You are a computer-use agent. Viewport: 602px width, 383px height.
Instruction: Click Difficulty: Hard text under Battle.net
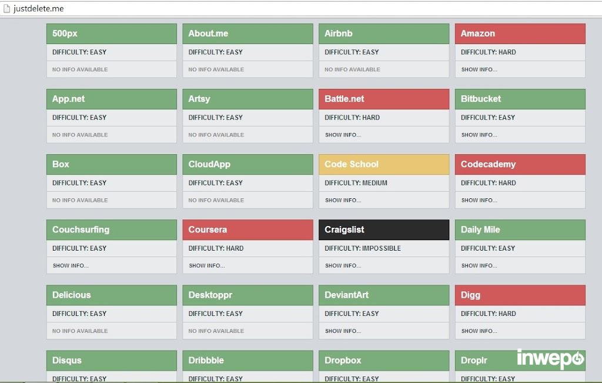click(x=352, y=117)
